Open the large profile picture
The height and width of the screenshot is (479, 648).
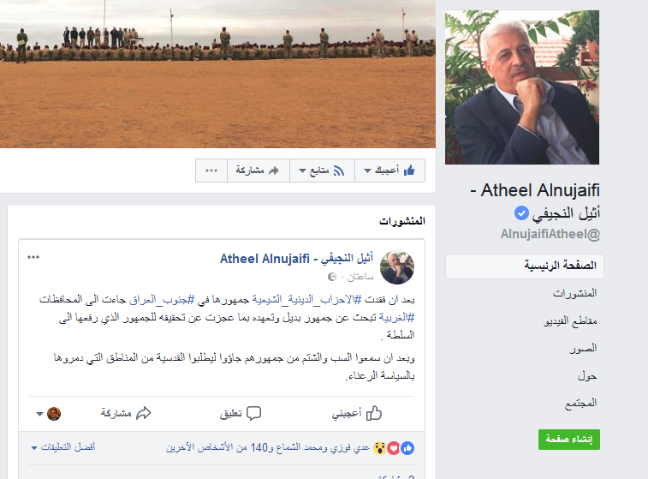pos(522,87)
